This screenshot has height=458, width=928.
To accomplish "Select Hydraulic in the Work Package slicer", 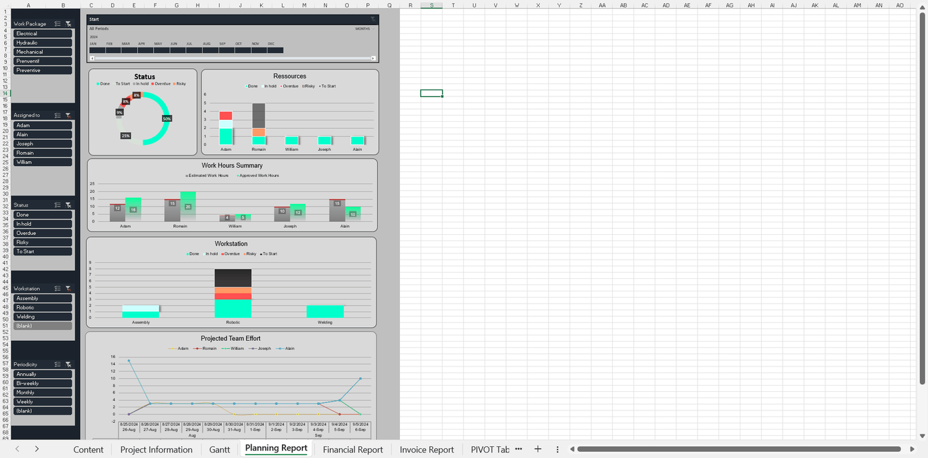I will coord(42,42).
